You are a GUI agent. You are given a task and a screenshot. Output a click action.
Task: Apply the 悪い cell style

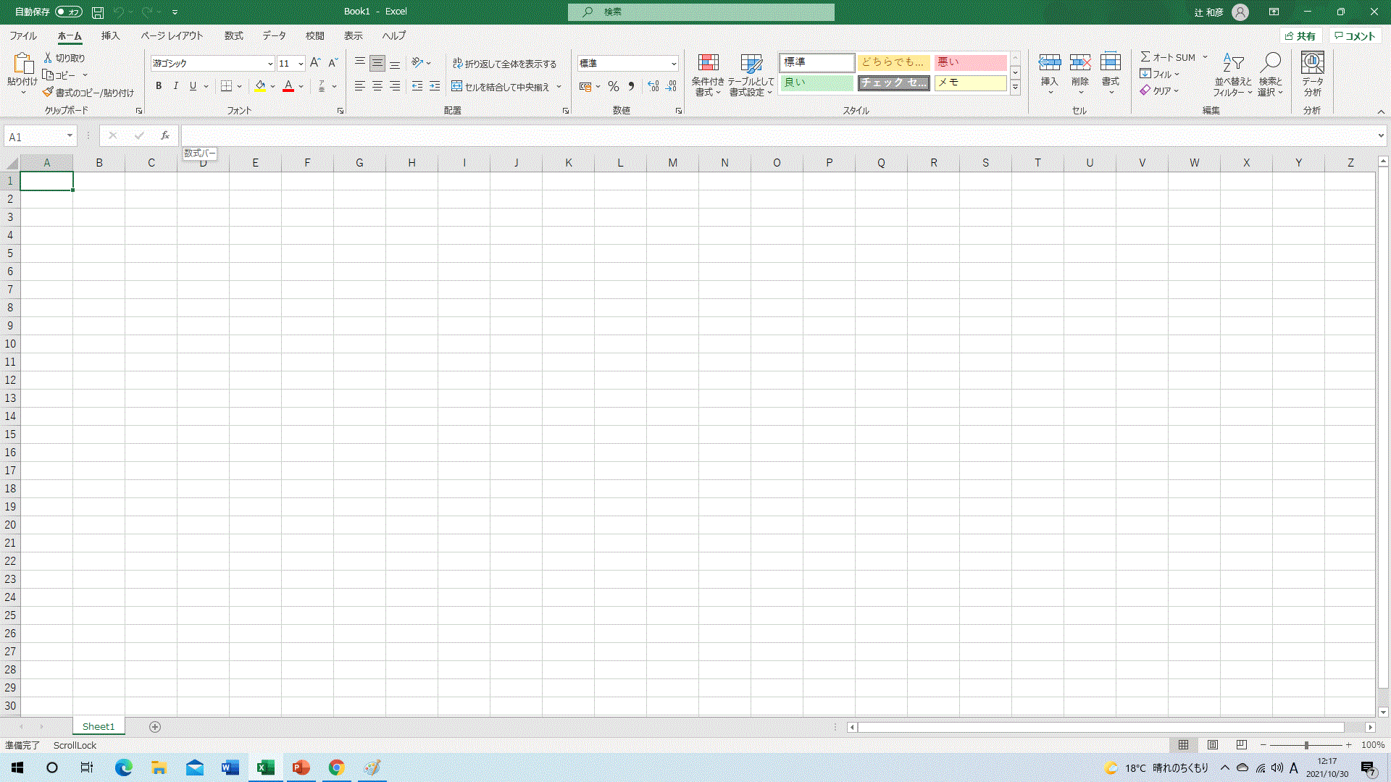tap(970, 62)
